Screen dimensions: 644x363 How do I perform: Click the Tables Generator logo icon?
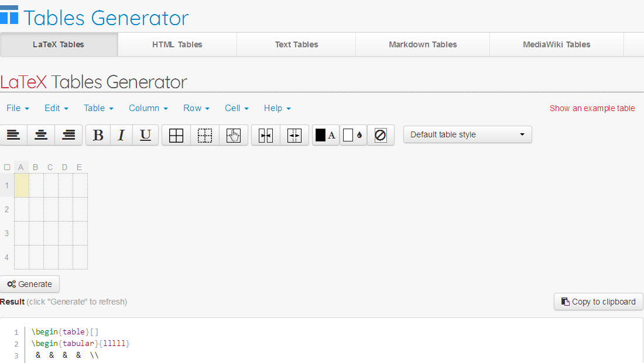(x=9, y=15)
